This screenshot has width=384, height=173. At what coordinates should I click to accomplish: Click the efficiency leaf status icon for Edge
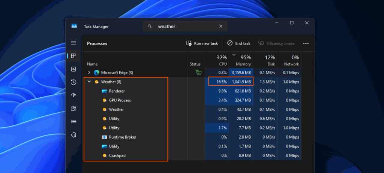pos(199,73)
